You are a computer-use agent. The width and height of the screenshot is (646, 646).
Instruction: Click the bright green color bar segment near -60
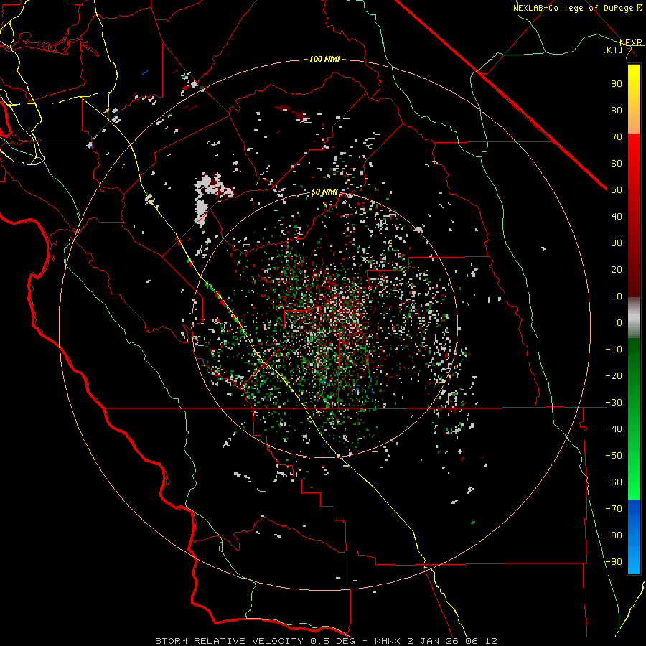coord(634,478)
